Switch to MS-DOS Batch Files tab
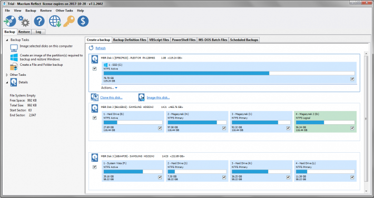This screenshot has height=198, width=374. [213, 40]
